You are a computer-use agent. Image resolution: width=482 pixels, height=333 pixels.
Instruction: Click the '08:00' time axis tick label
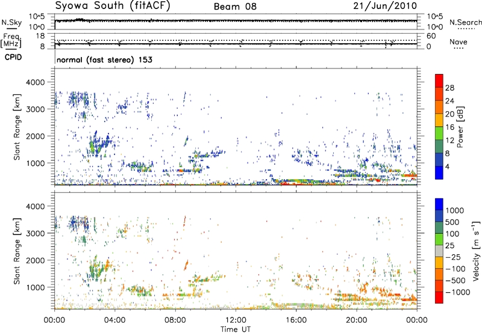[x=175, y=320]
